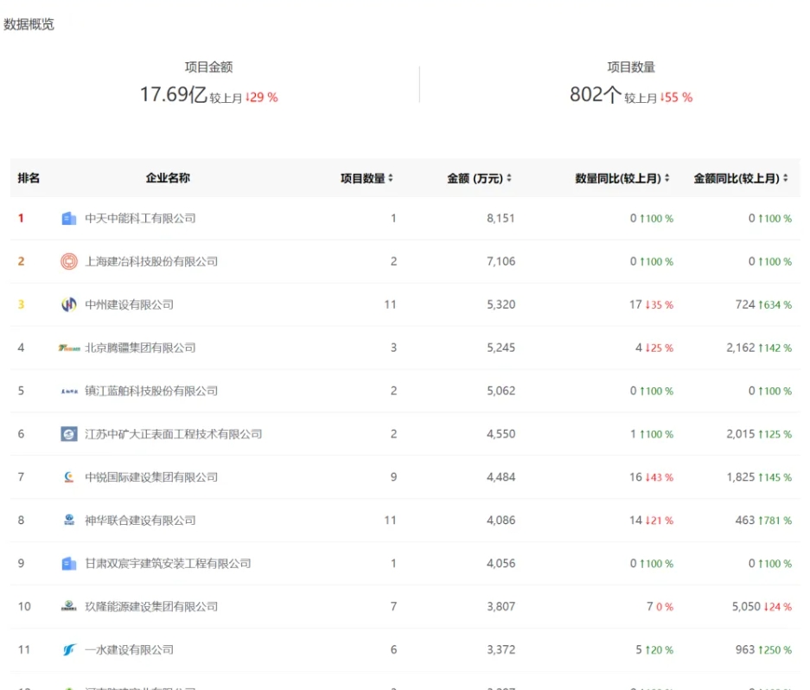Click the 中州建设有限公司 logo icon
The height and width of the screenshot is (690, 810).
click(69, 305)
